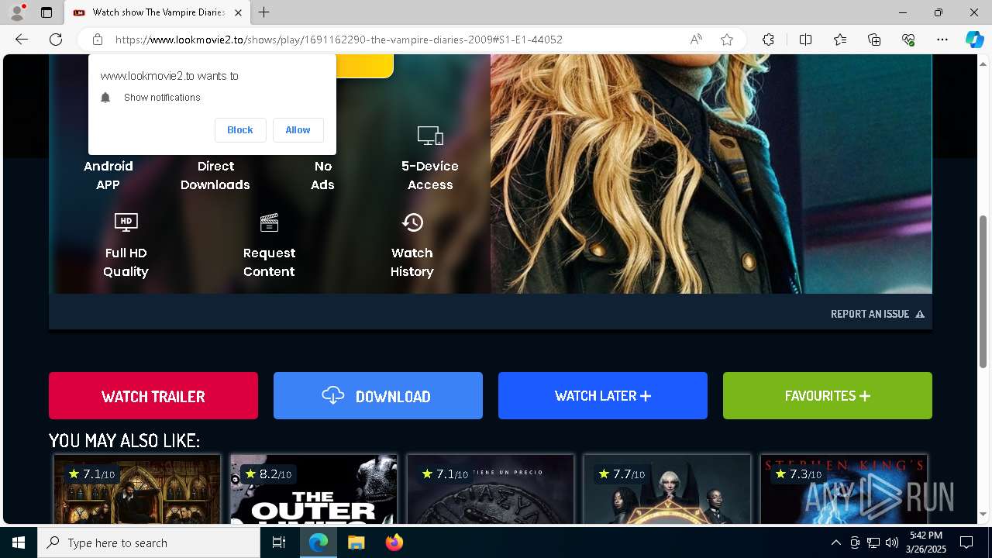Open the Extensions puzzle icon
Viewport: 992px width, 558px height.
(768, 40)
